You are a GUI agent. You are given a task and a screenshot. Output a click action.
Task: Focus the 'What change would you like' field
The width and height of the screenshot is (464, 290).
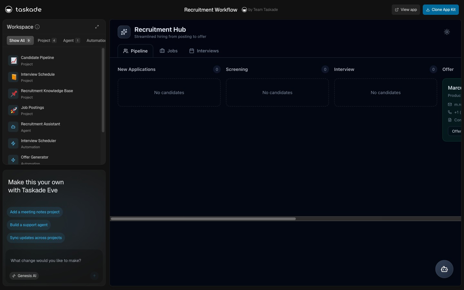[x=54, y=261]
